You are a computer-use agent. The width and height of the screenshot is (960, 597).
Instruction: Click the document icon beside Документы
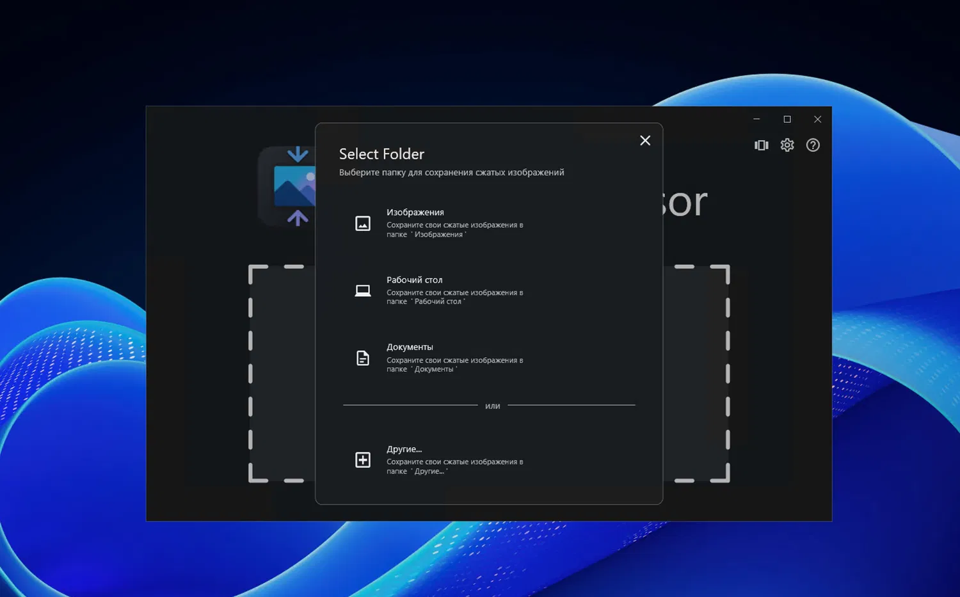363,358
